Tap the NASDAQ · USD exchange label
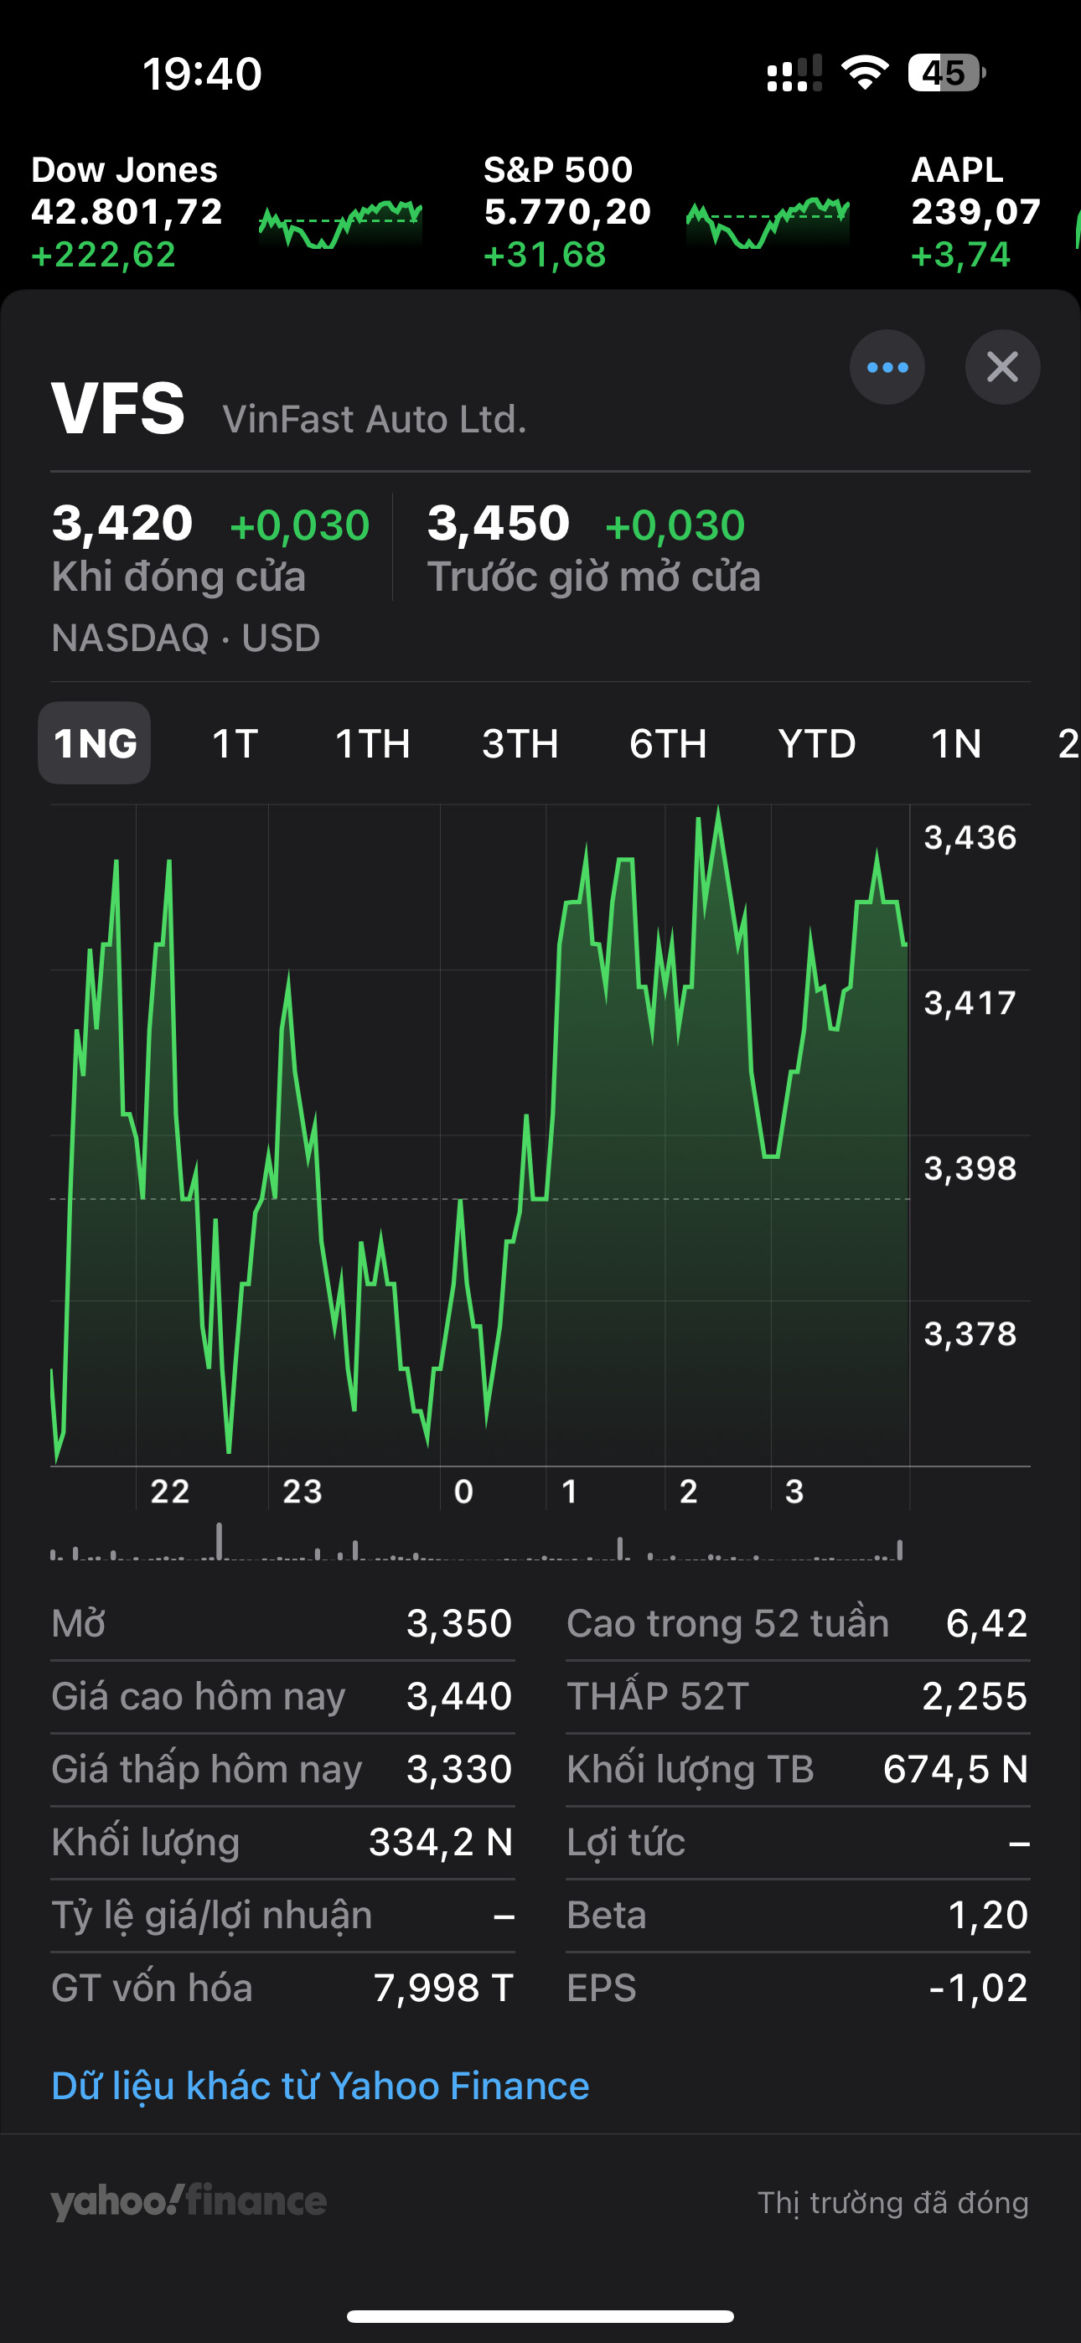Viewport: 1081px width, 2343px height. pos(186,638)
